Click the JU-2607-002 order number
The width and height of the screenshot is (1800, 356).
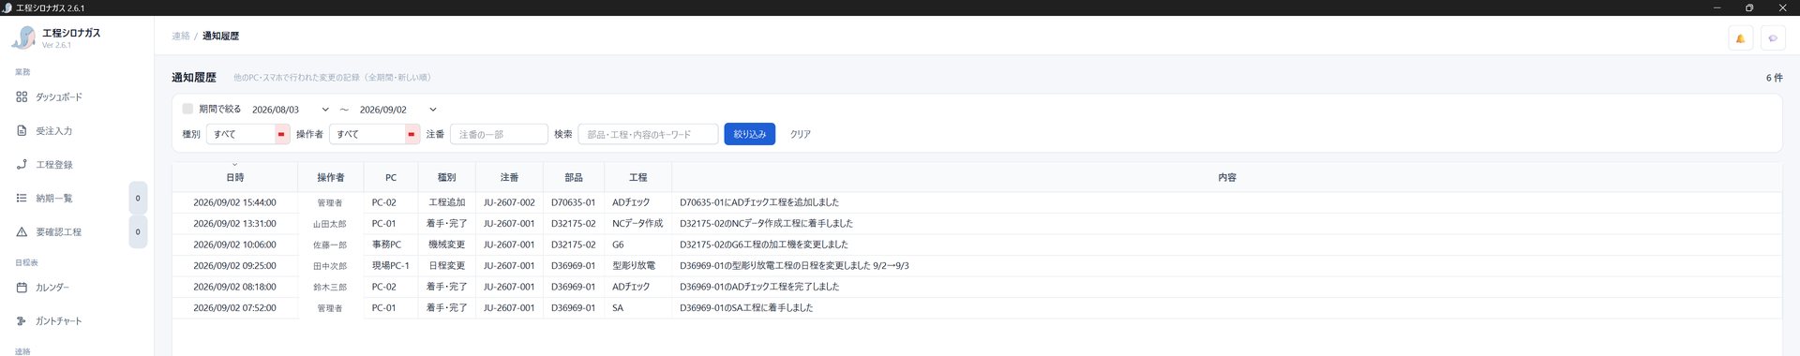pyautogui.click(x=509, y=202)
